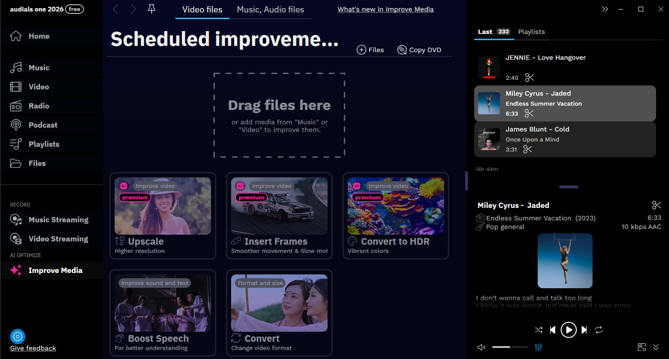Adjust the volume slider
Viewport: 669px width, 359px height.
[x=509, y=347]
